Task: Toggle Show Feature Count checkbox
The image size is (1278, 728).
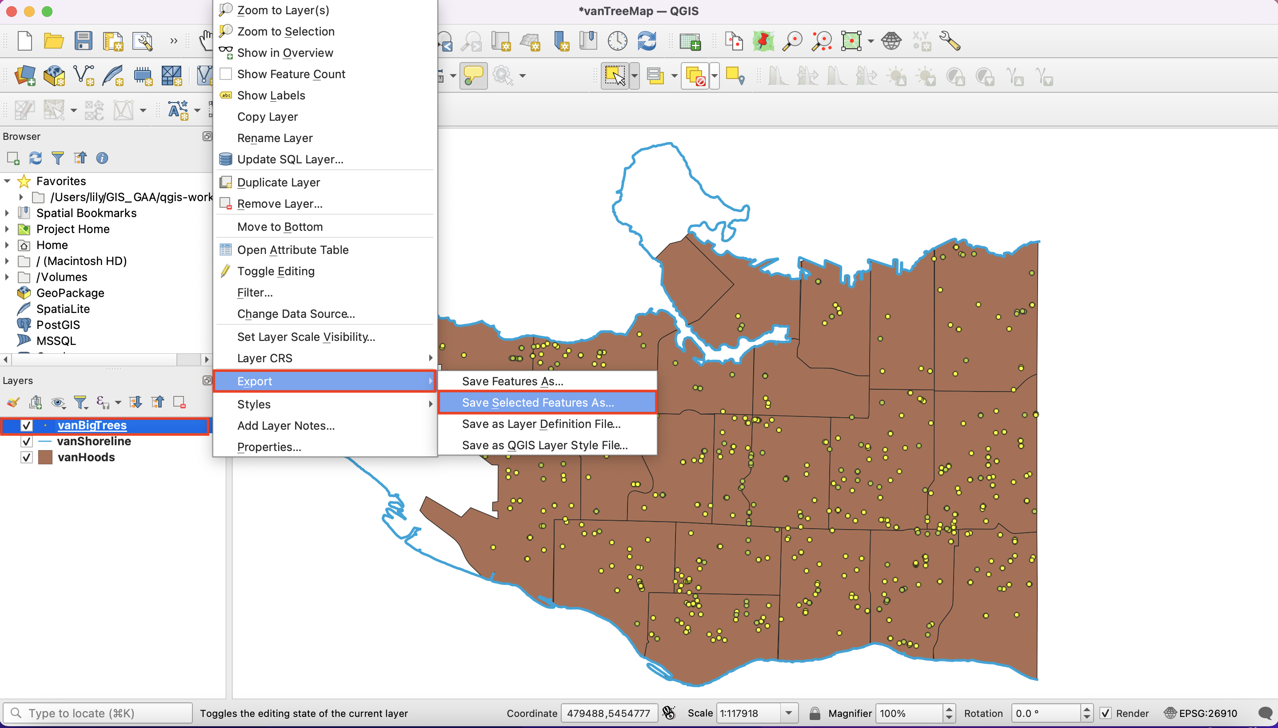Action: 226,74
